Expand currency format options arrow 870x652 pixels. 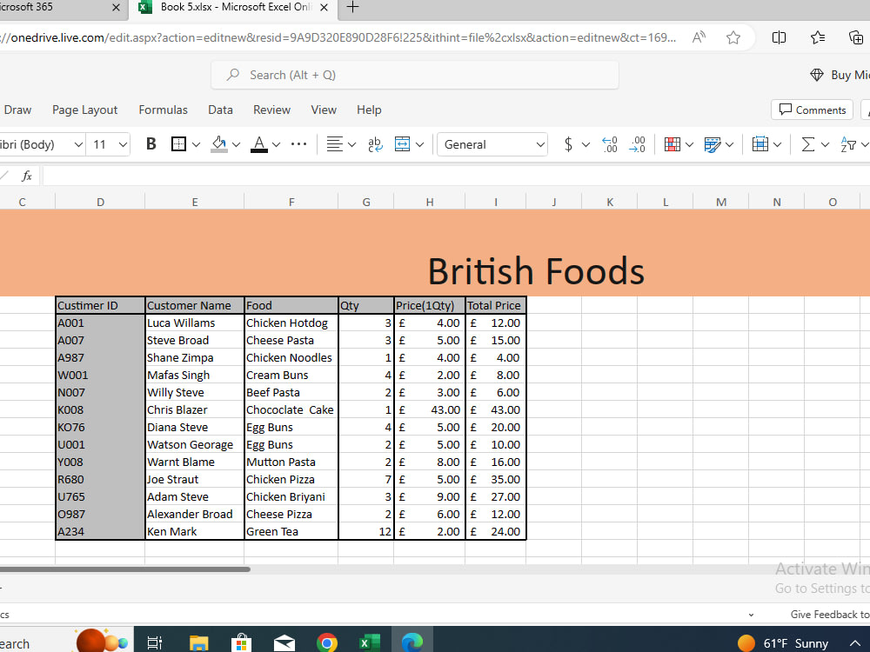coord(586,144)
